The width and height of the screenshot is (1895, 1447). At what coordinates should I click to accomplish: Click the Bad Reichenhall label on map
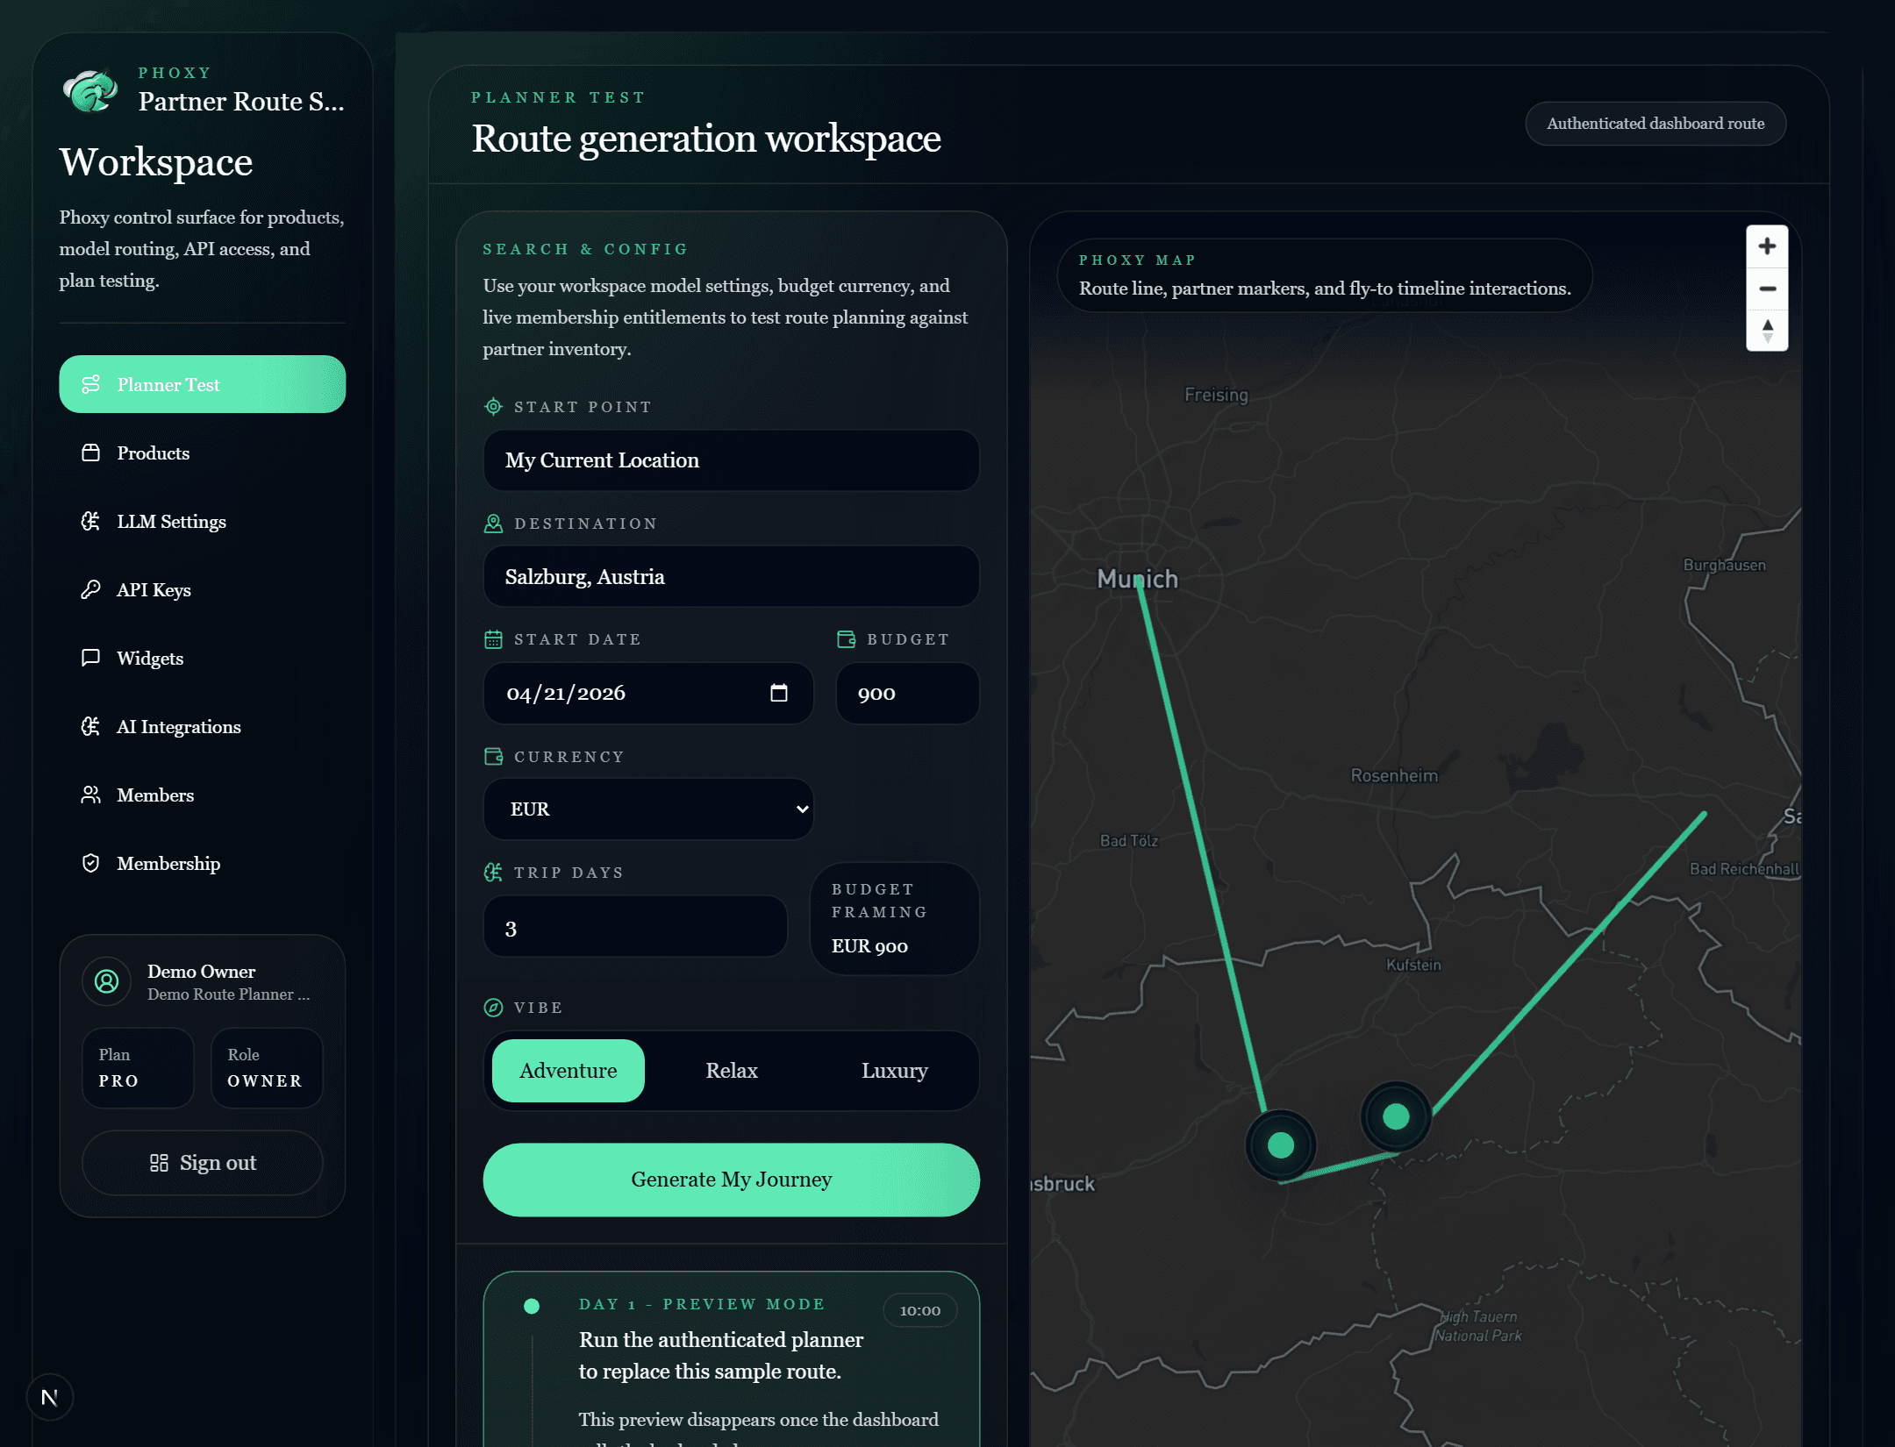(x=1744, y=869)
